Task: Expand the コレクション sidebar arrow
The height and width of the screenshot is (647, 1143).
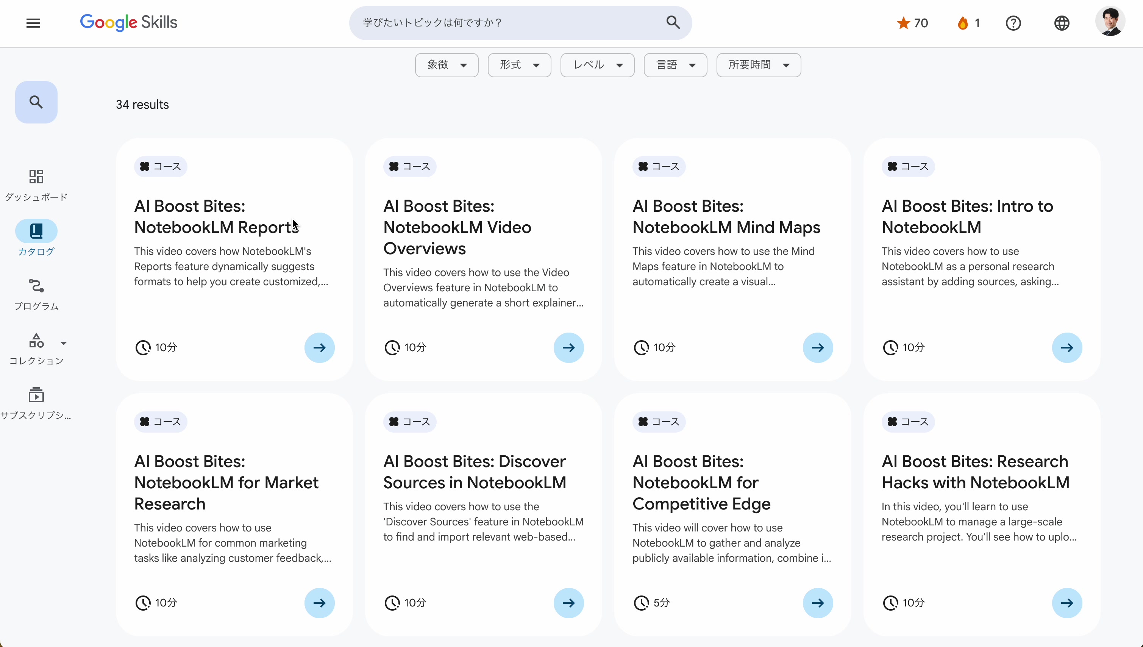Action: (64, 343)
